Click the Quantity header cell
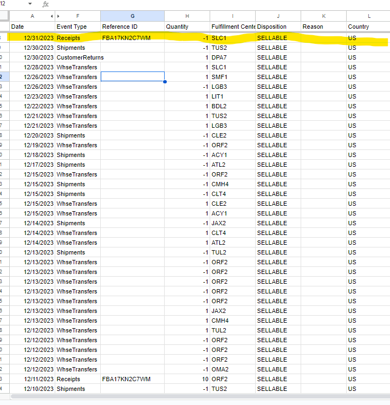390x405 pixels. pos(187,27)
